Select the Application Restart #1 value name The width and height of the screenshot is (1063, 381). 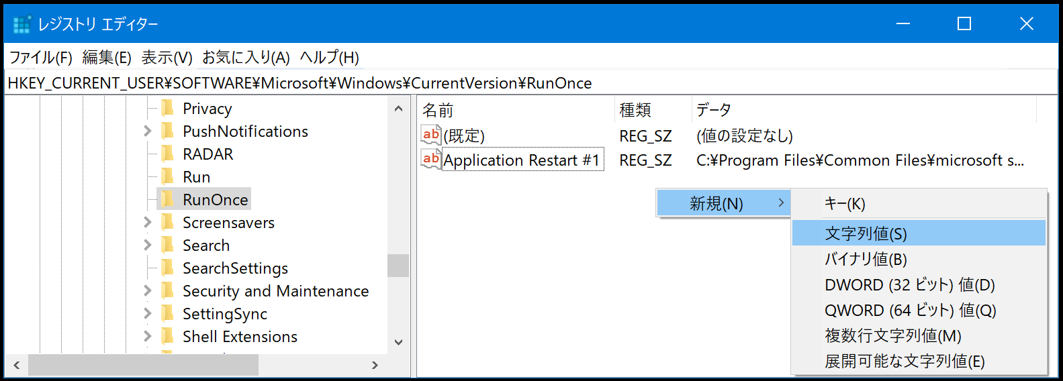(x=522, y=160)
